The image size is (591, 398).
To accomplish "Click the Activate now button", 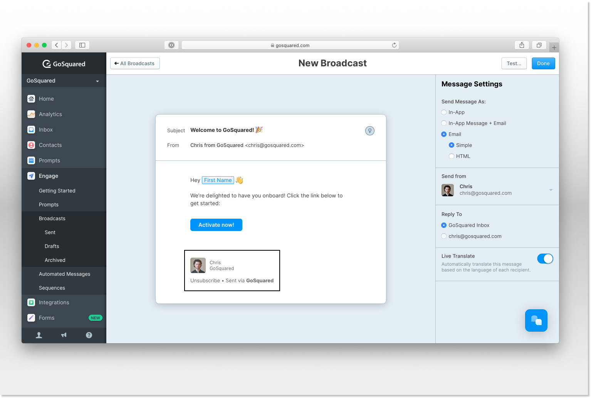I will point(216,225).
